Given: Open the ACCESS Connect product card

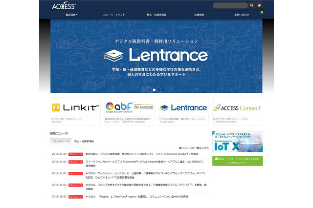Looking at the screenshot, I should click(x=238, y=111).
